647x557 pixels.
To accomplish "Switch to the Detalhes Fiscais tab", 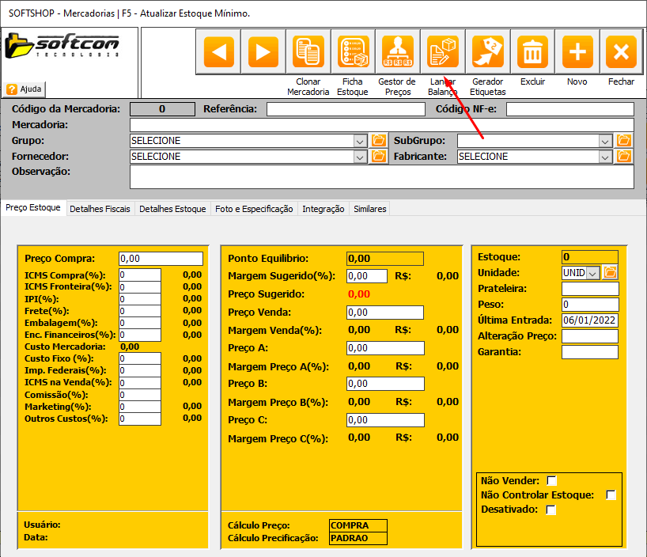I will 100,209.
